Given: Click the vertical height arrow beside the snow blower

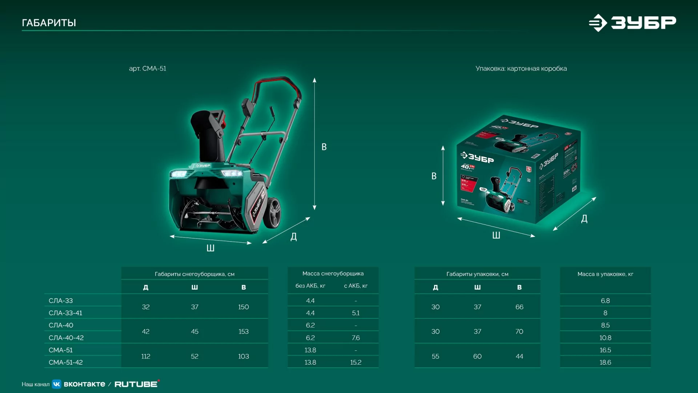Looking at the screenshot, I should click(314, 144).
